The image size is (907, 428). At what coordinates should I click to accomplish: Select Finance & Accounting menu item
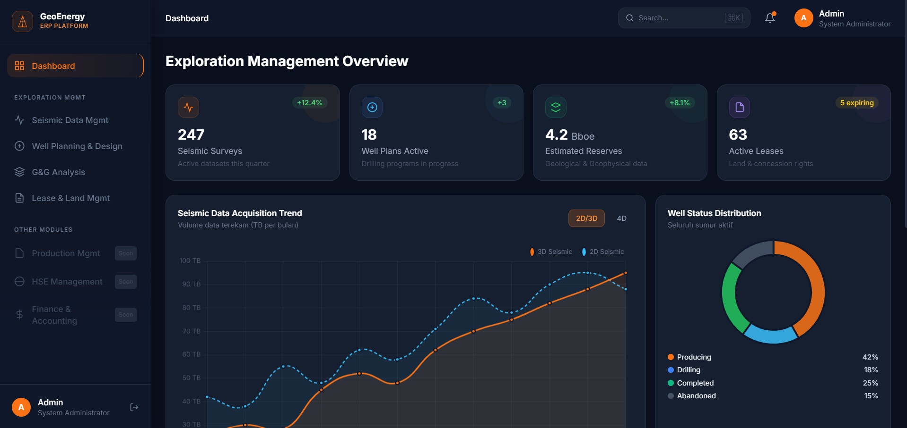(x=75, y=314)
